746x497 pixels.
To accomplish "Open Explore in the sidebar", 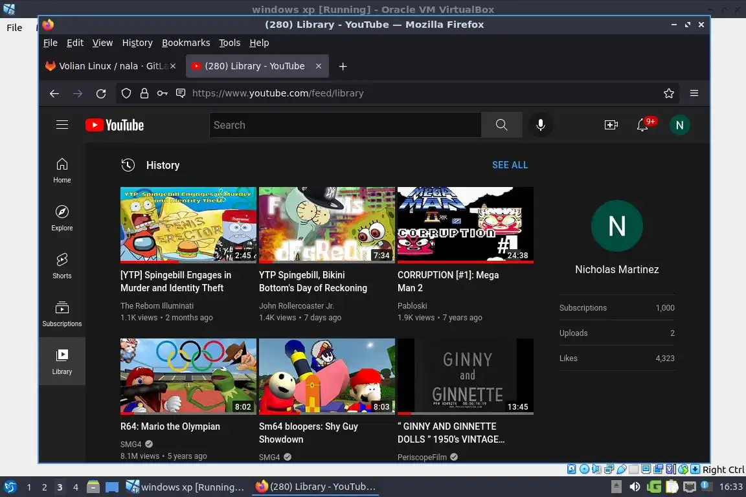I will [62, 218].
